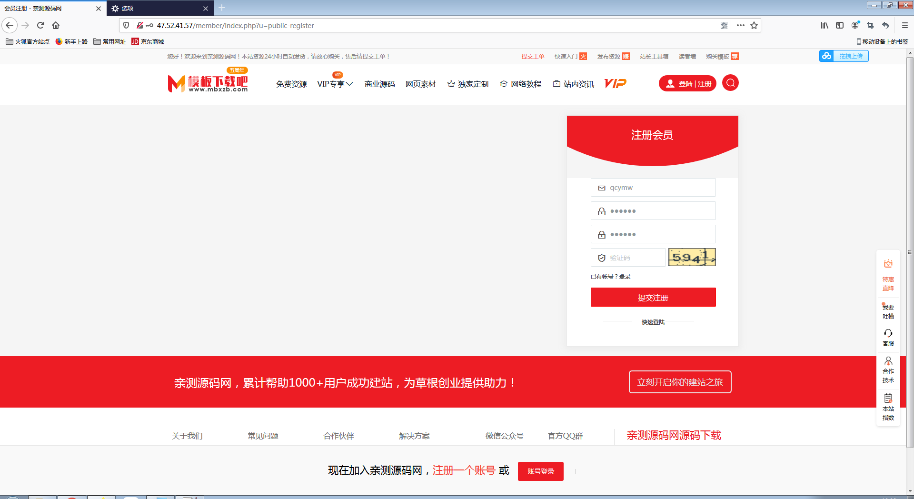Expand the VIP专享 dropdown menu

tap(335, 84)
